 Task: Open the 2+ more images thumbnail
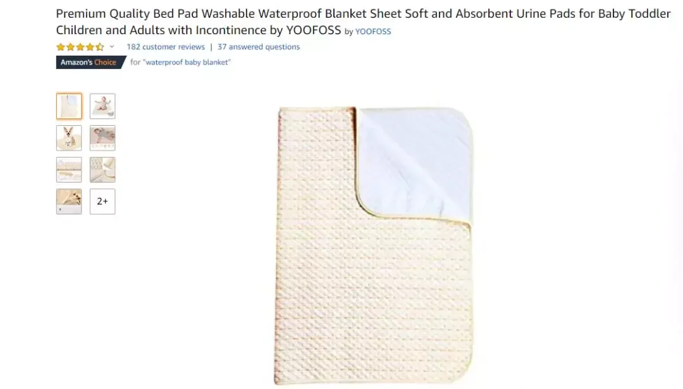point(102,201)
